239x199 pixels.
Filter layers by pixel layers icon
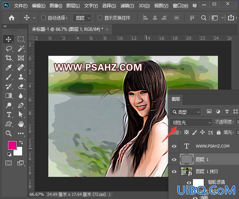tap(209, 112)
